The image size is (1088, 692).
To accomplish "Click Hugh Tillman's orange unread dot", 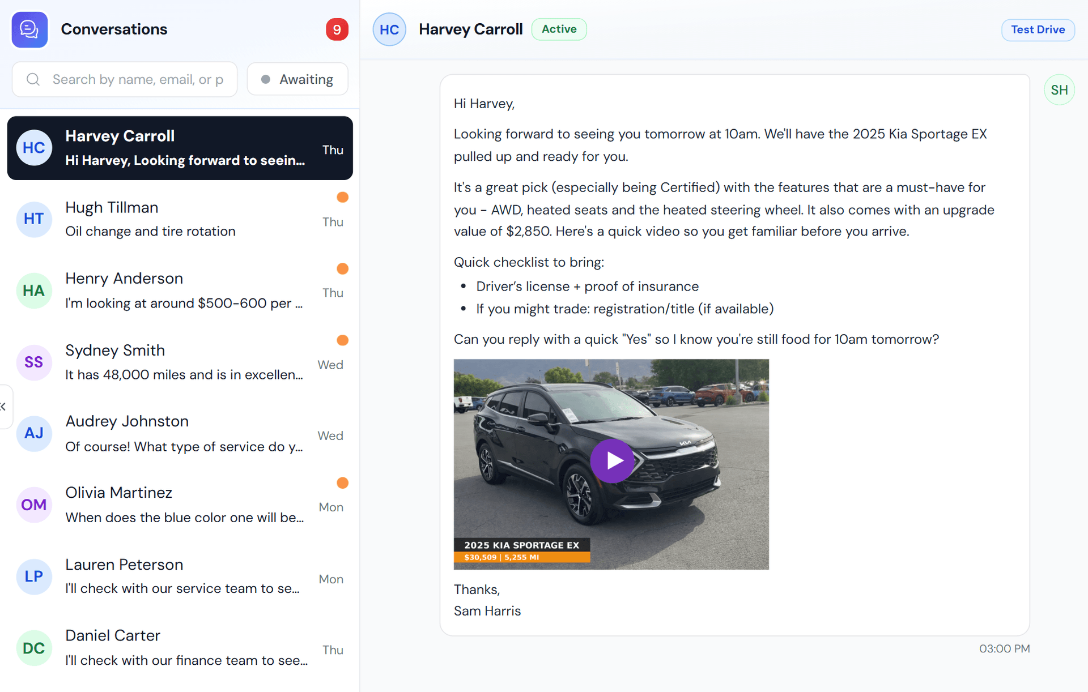I will pos(342,197).
